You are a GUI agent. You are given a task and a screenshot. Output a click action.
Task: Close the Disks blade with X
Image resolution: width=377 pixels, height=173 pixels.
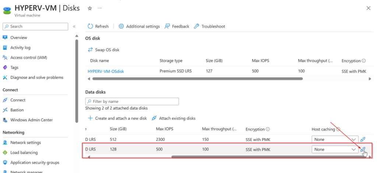pos(368,8)
